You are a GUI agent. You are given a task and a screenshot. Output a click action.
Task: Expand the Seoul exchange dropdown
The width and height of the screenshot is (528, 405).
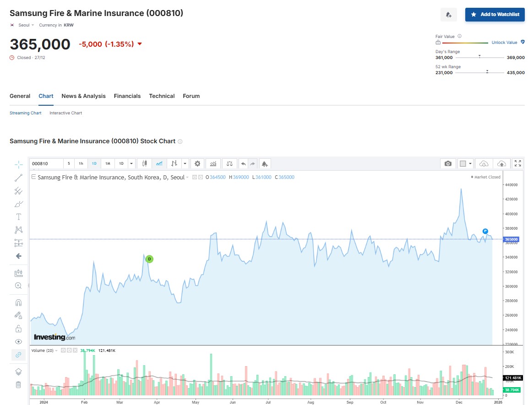pos(26,25)
